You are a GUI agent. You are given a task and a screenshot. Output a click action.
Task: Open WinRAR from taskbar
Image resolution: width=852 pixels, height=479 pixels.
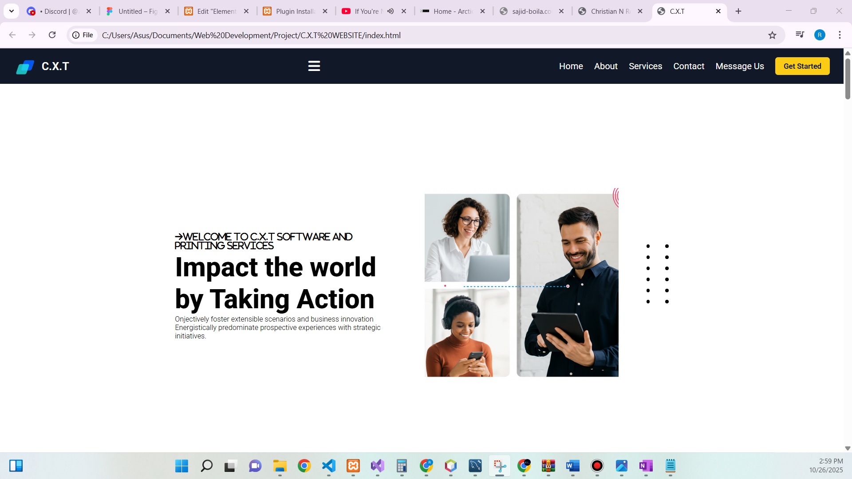548,466
